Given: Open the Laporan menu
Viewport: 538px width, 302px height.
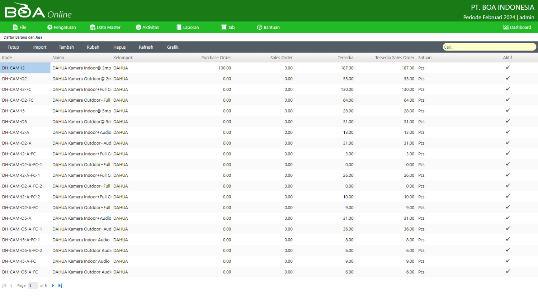Looking at the screenshot, I should (x=188, y=27).
